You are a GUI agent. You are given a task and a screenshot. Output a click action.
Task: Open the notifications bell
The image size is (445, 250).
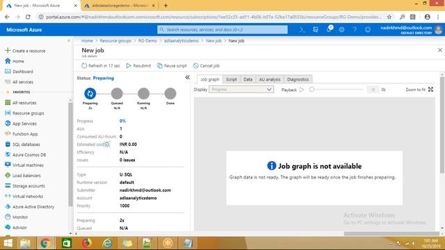pos(329,29)
